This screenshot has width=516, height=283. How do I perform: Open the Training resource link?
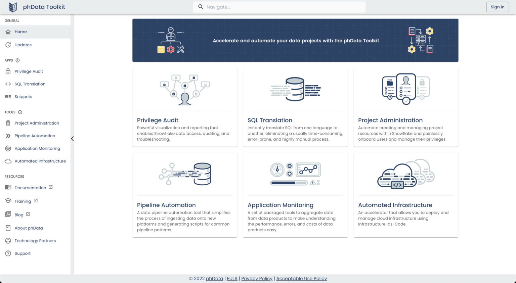pos(23,201)
